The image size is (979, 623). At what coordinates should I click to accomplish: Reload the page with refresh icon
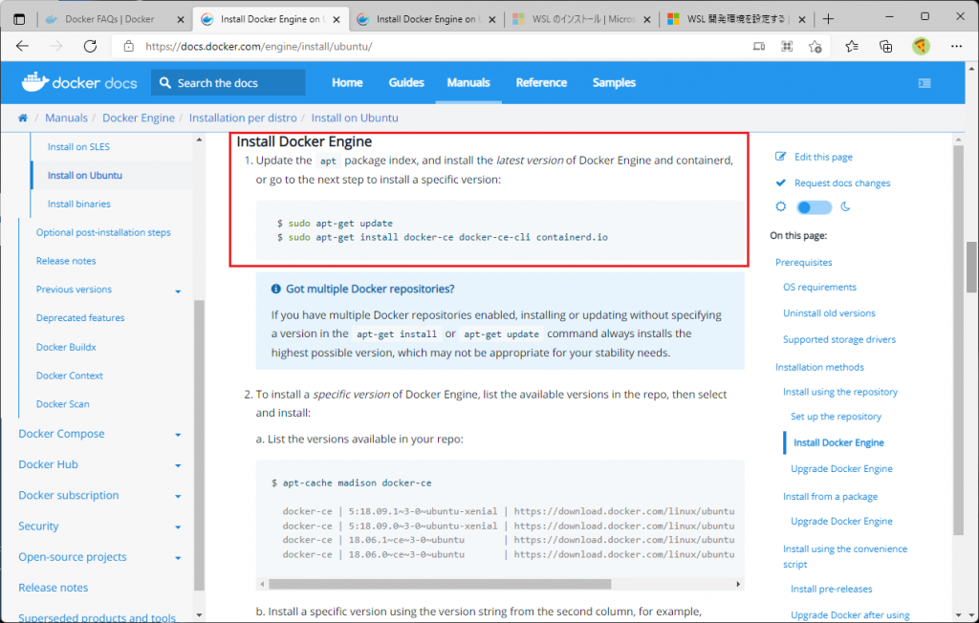tap(91, 46)
